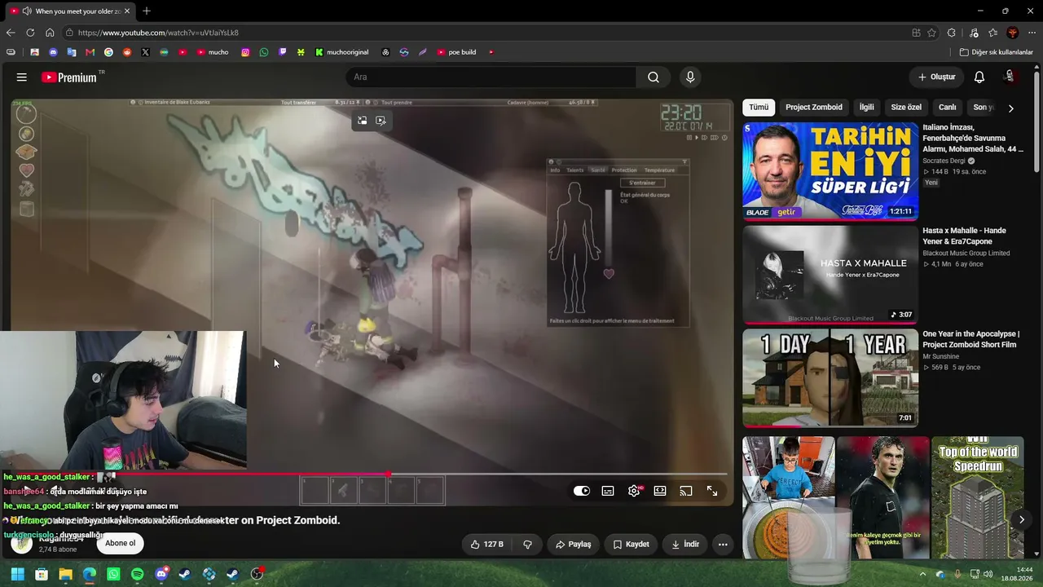The width and height of the screenshot is (1043, 587).
Task: Start voice search with the microphone
Action: click(x=690, y=77)
